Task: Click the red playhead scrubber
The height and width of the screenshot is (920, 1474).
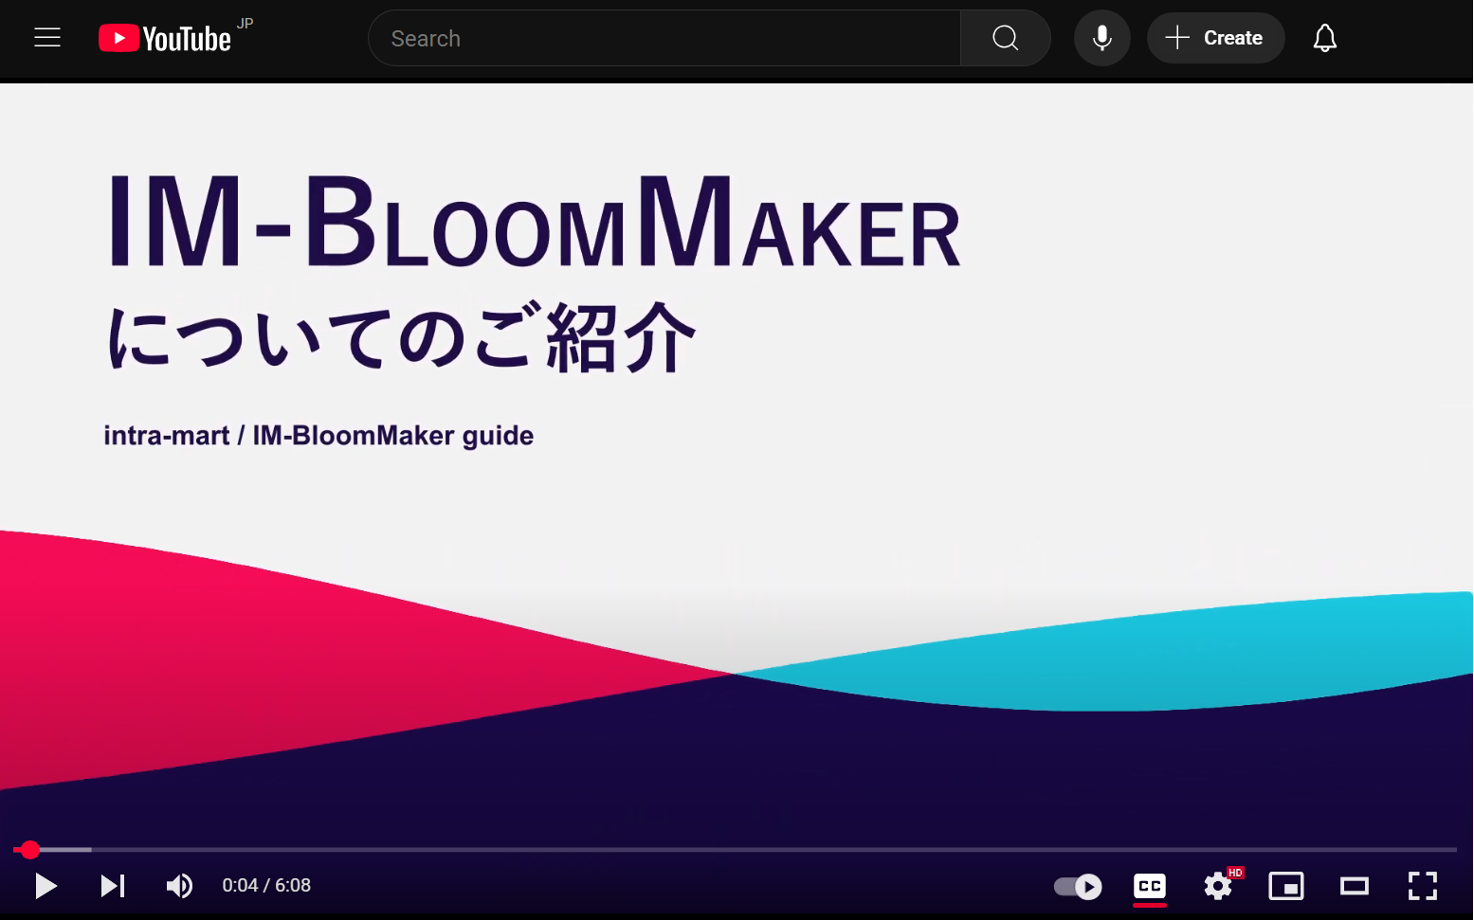Action: click(30, 850)
